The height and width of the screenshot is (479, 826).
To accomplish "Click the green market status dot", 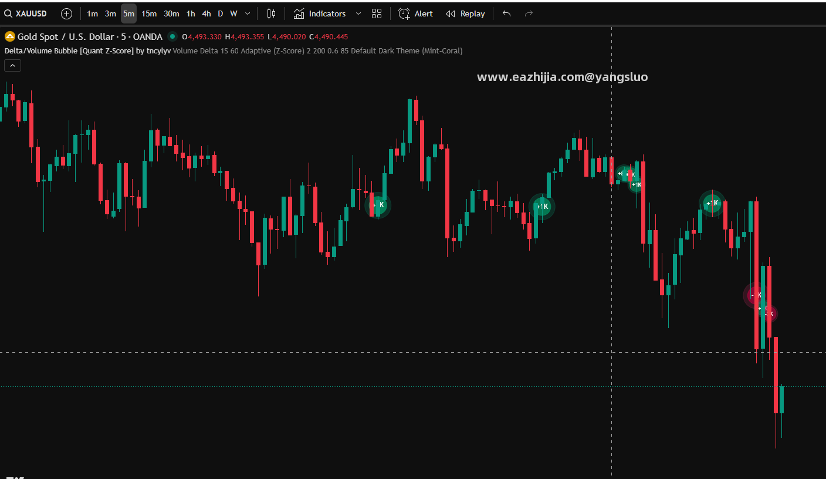I will point(172,36).
